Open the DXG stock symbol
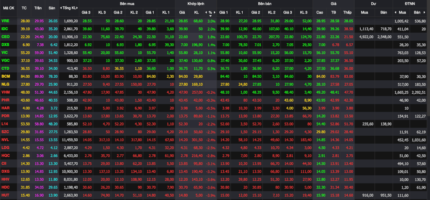Viewport: 430px width, 200px height. point(5,171)
